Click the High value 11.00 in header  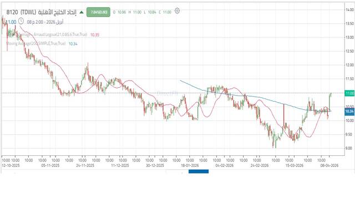click(x=136, y=10)
